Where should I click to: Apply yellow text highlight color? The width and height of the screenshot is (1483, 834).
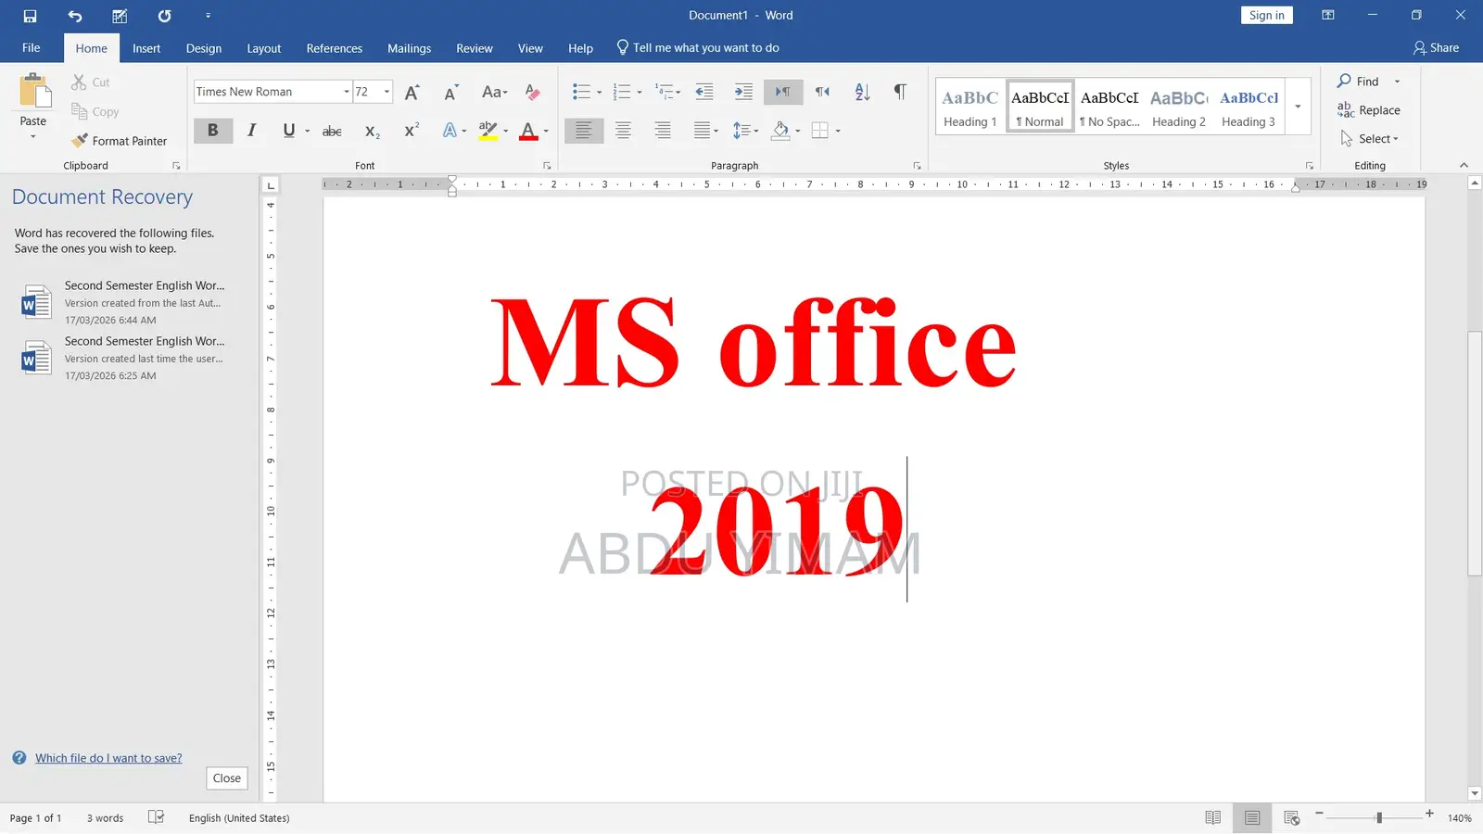click(488, 131)
